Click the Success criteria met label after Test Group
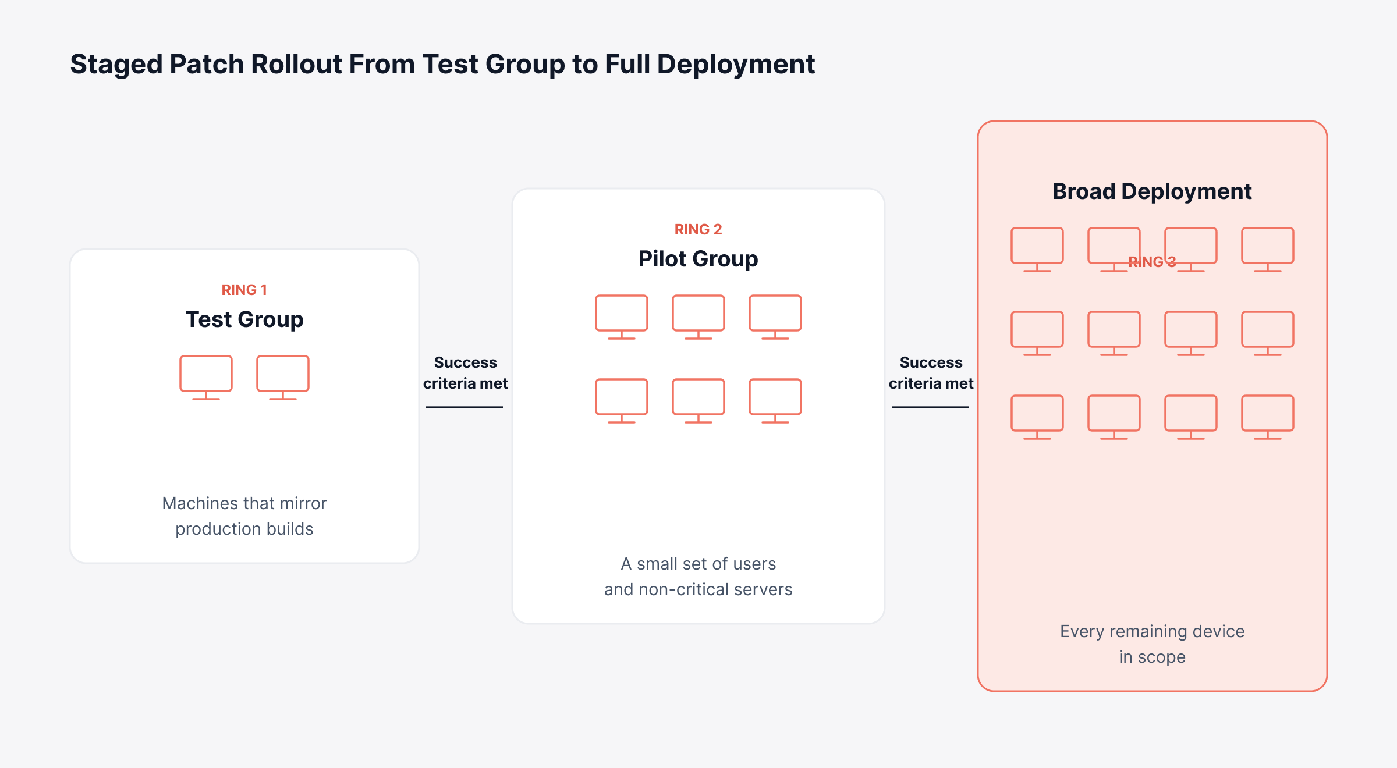The width and height of the screenshot is (1397, 768). [x=466, y=373]
